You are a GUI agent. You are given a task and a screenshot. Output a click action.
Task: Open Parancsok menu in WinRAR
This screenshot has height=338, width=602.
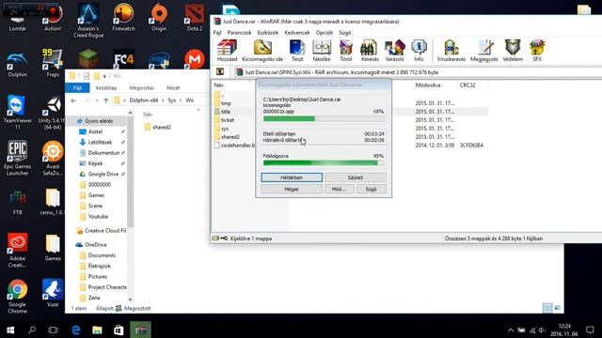239,33
